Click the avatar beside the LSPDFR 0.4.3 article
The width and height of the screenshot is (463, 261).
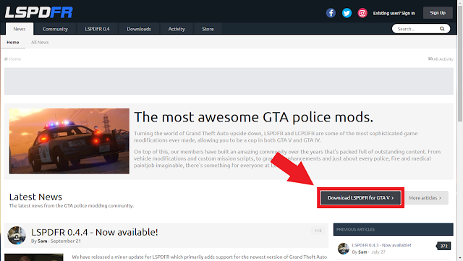(344, 249)
